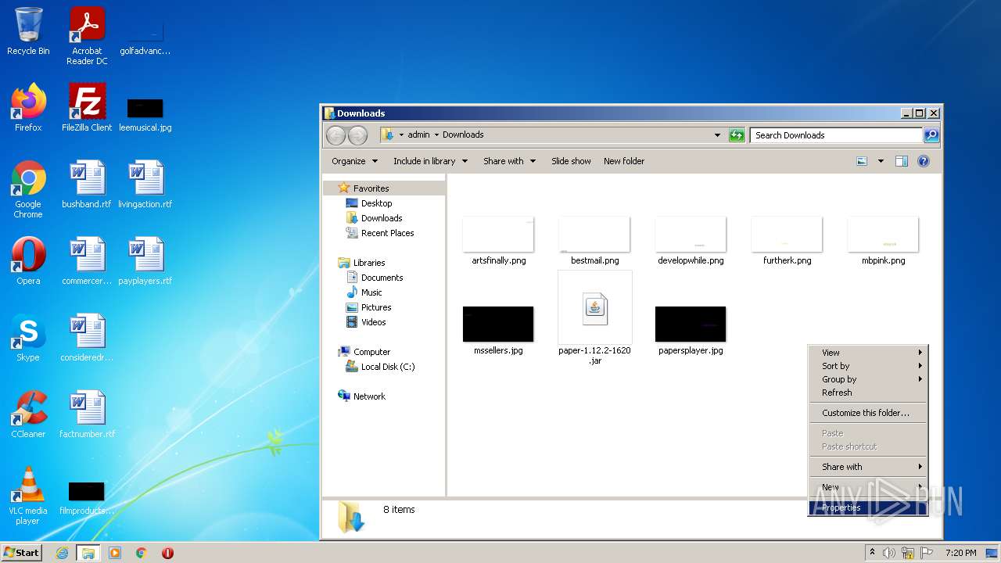Open the Organize dropdown

point(355,161)
